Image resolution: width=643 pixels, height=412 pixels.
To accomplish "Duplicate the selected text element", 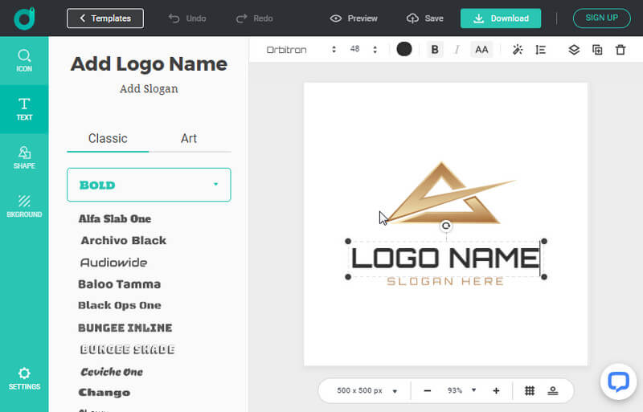I will click(597, 50).
